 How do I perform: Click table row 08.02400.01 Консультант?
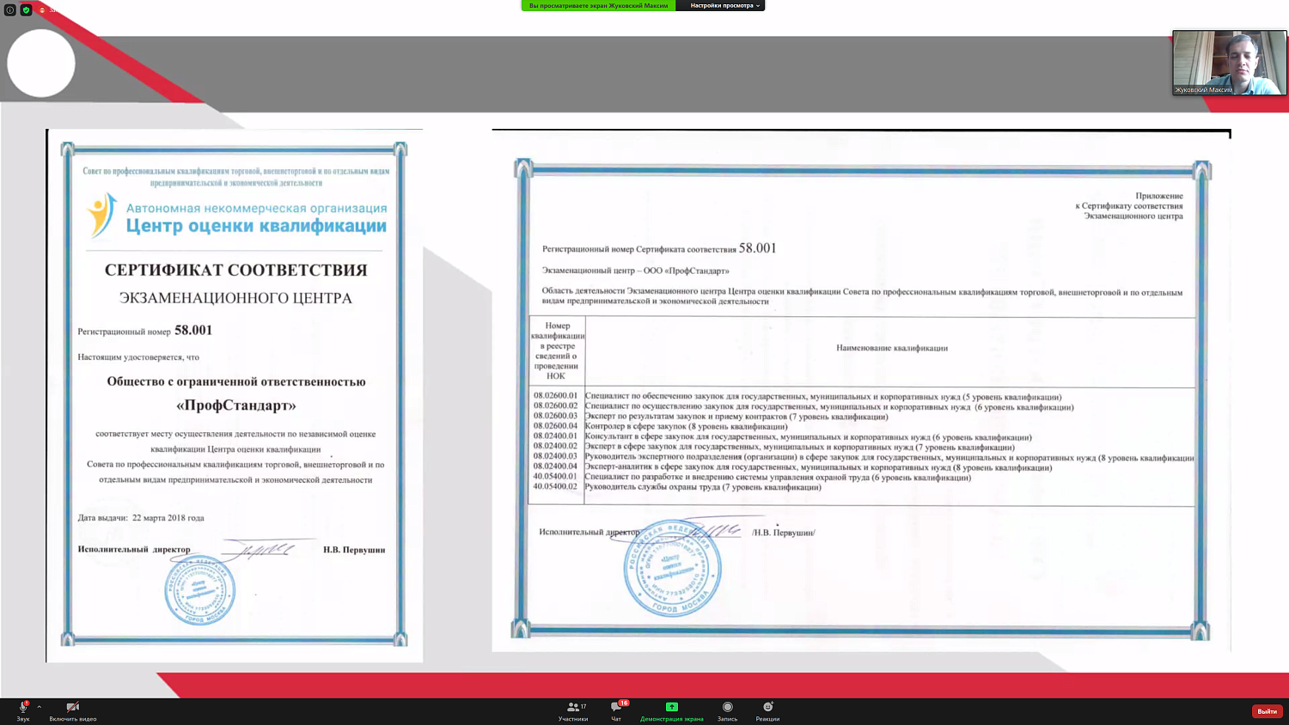862,437
